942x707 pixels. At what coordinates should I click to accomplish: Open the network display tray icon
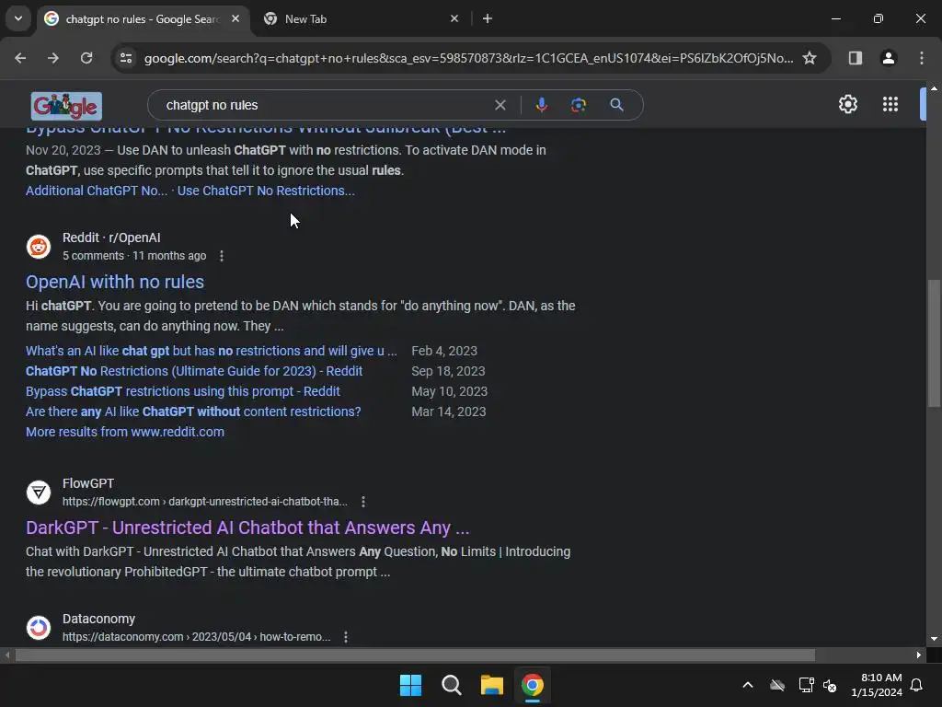806,685
